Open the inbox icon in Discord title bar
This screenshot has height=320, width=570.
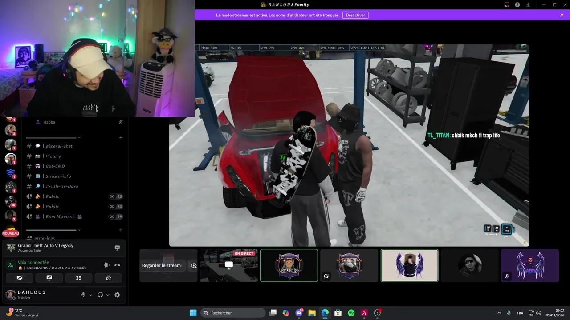click(507, 5)
